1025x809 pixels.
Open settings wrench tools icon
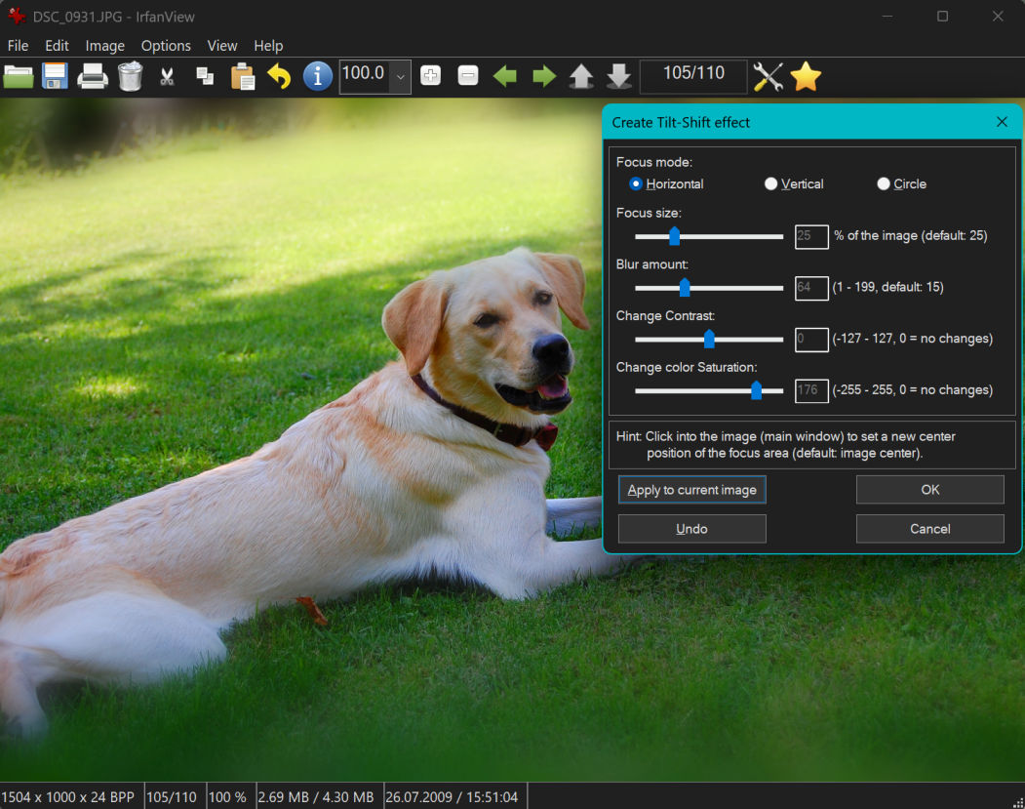(769, 76)
